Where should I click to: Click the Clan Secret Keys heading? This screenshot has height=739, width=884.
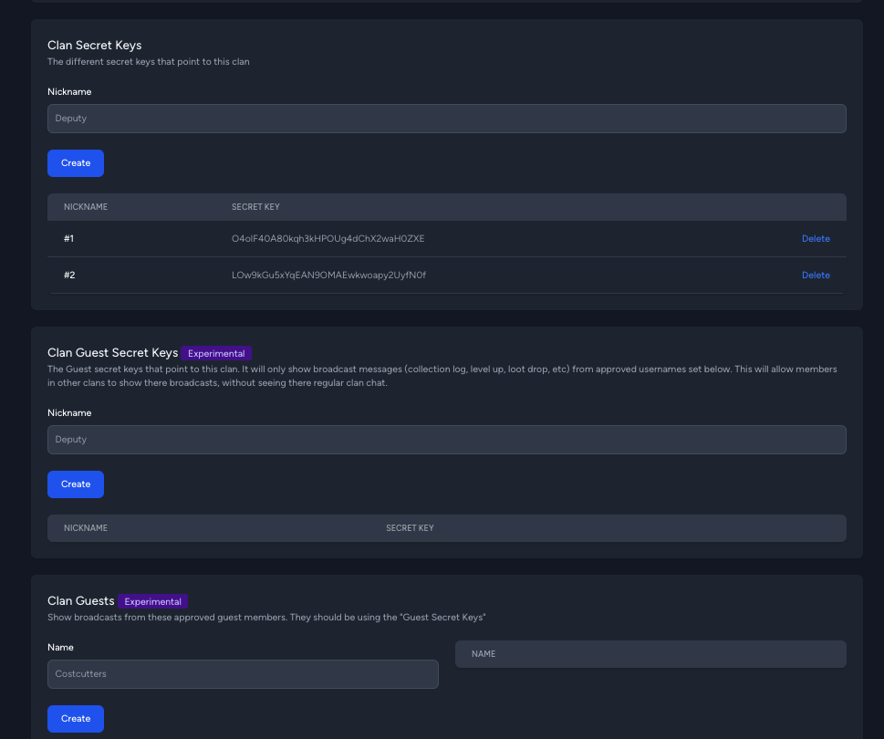(95, 45)
